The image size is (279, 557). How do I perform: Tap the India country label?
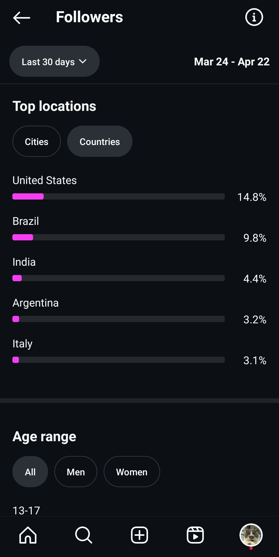(x=24, y=262)
